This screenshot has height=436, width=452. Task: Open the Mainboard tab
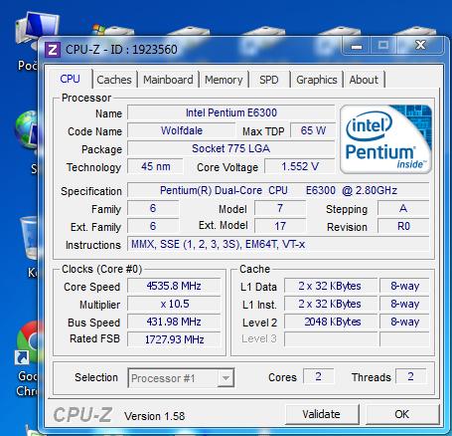[x=168, y=80]
